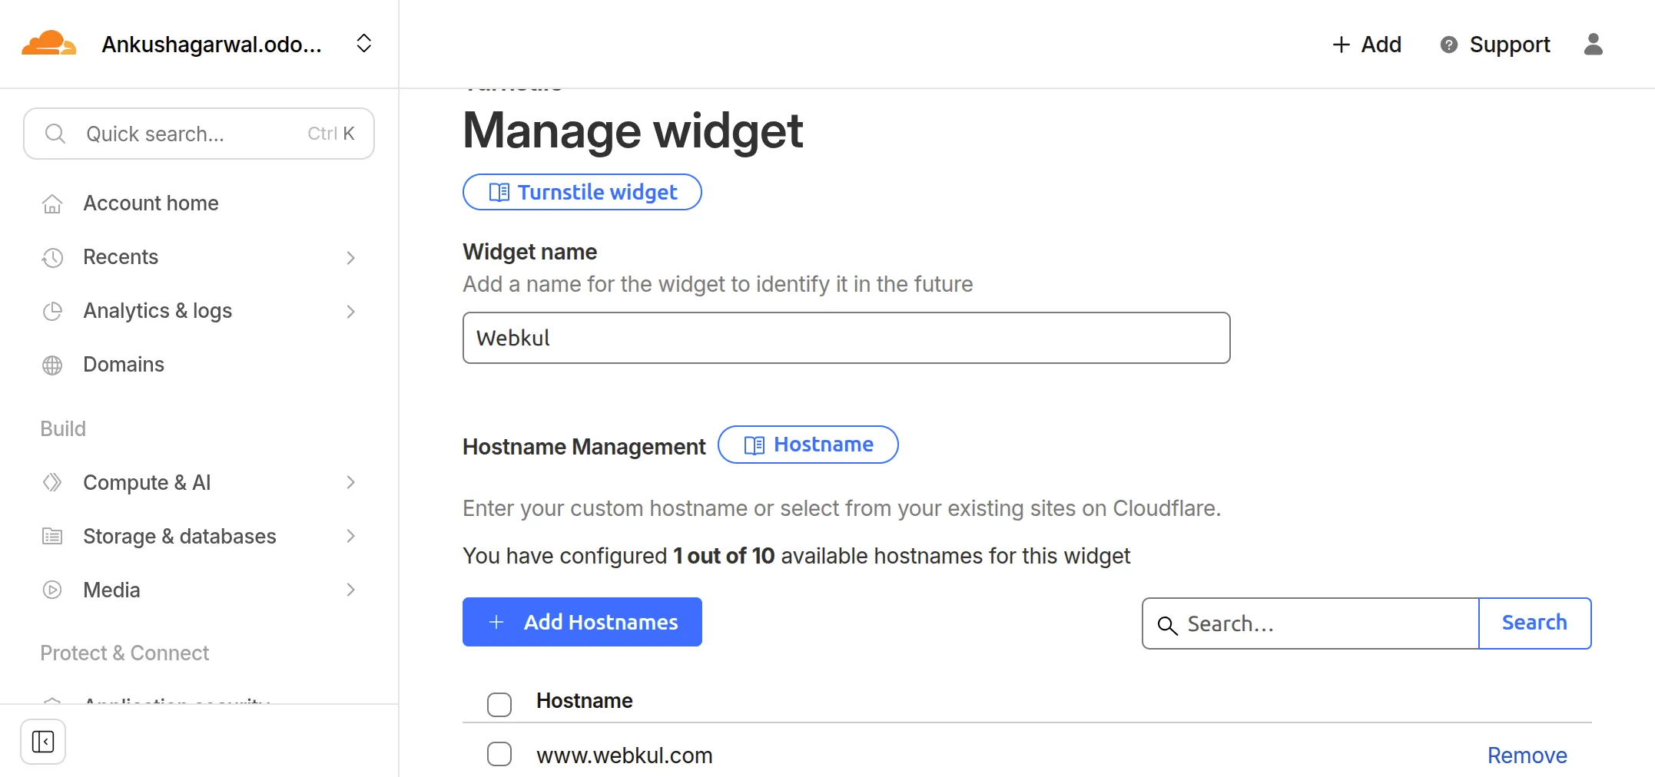Tick the select-all Hostname header checkbox
Viewport: 1655px width, 777px height.
[499, 704]
